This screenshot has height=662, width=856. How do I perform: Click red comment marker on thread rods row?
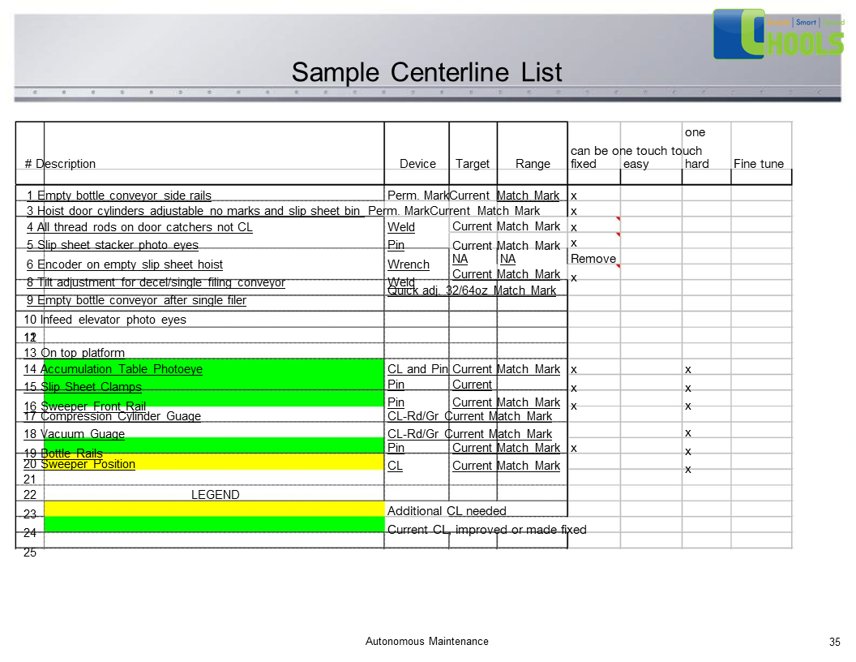click(x=618, y=219)
